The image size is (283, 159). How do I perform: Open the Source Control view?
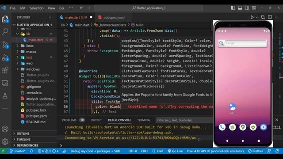click(5, 45)
